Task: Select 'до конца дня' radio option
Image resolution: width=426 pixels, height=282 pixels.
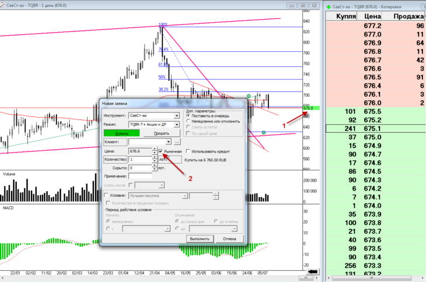Action: pos(177,221)
